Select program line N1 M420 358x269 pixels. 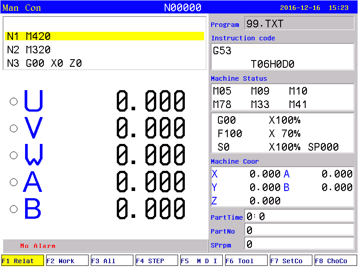(104, 36)
